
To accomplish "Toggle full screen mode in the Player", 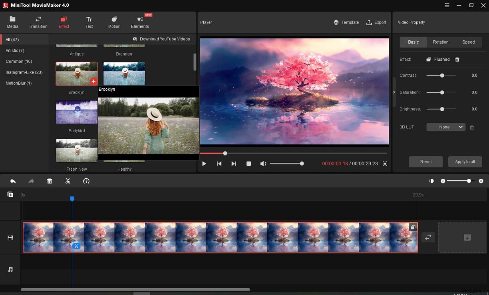I will [384, 163].
